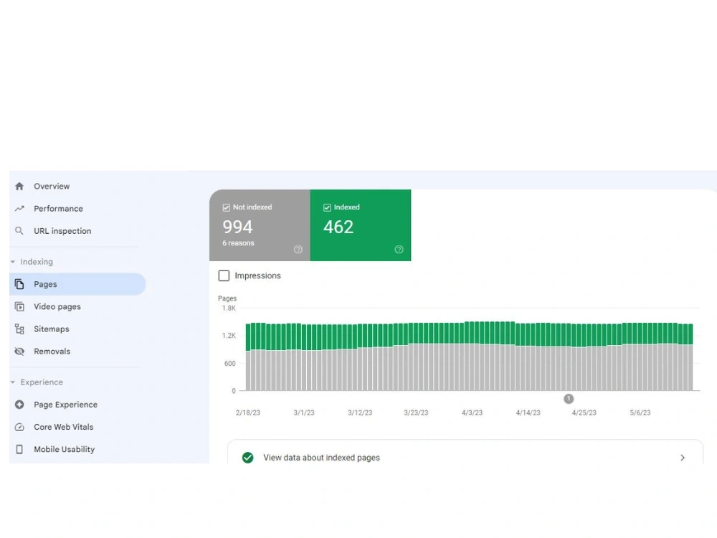Click the Page Experience circle icon

coord(19,405)
